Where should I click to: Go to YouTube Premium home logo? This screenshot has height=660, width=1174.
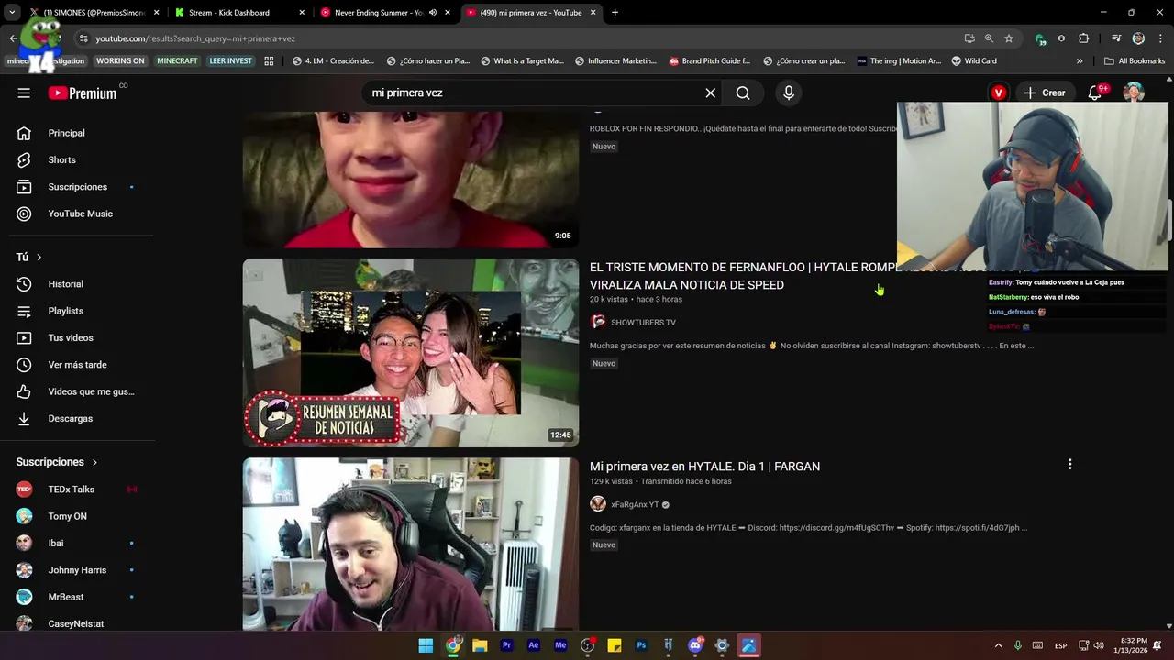pyautogui.click(x=83, y=93)
